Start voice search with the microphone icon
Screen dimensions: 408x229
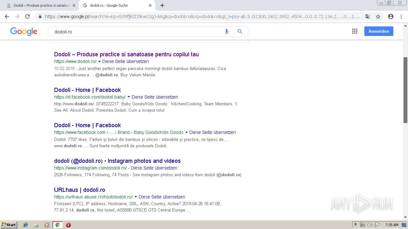pos(227,31)
